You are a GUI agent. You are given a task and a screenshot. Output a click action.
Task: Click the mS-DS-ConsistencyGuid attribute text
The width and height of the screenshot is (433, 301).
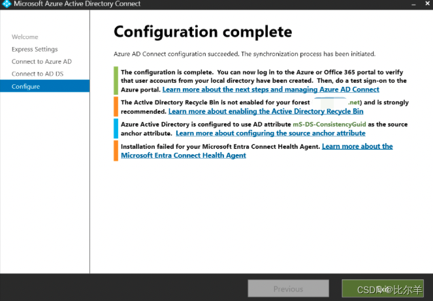pyautogui.click(x=329, y=124)
